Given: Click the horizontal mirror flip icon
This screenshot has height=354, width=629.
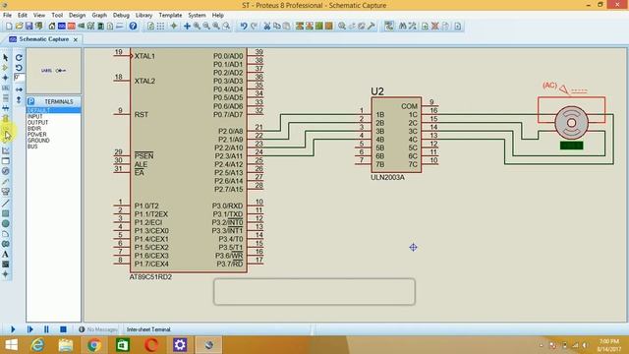Looking at the screenshot, I should pyautogui.click(x=19, y=89).
